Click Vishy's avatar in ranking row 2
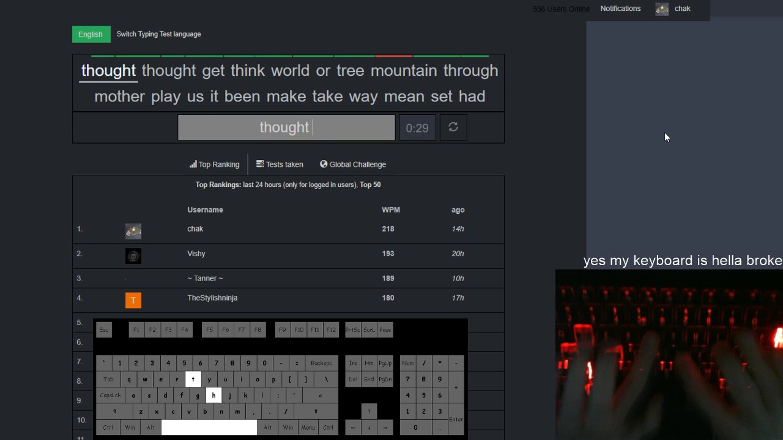 [x=133, y=256]
